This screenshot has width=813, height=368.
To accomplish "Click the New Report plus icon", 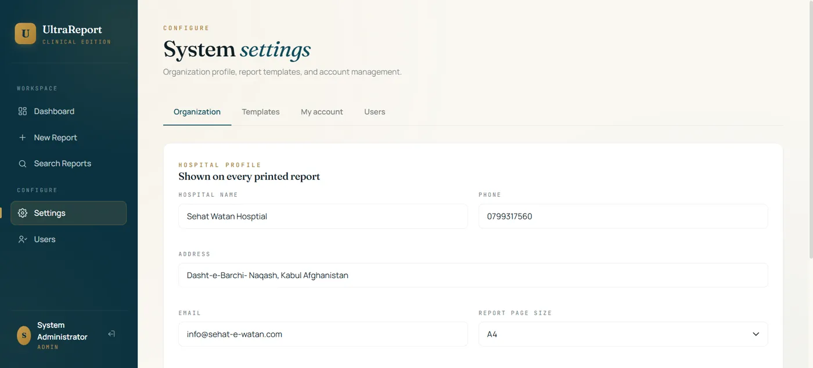I will click(x=23, y=138).
